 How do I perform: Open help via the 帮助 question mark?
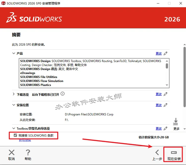pyautogui.click(x=28, y=155)
